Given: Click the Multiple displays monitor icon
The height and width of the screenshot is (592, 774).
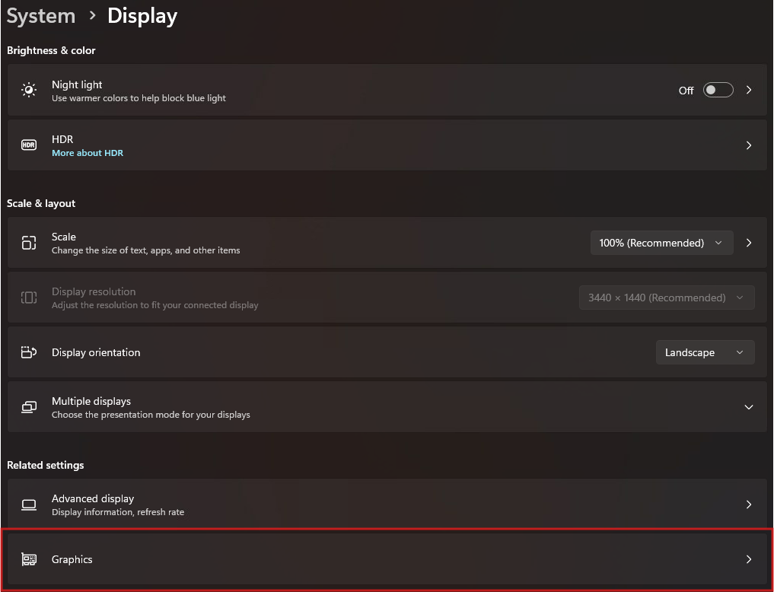Looking at the screenshot, I should (28, 406).
